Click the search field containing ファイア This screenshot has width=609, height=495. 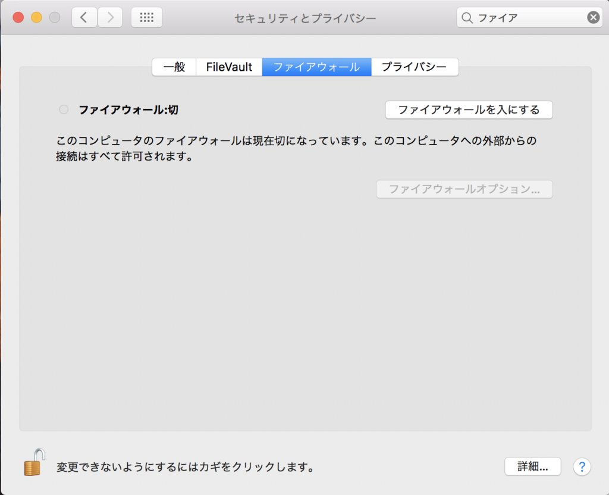[529, 17]
